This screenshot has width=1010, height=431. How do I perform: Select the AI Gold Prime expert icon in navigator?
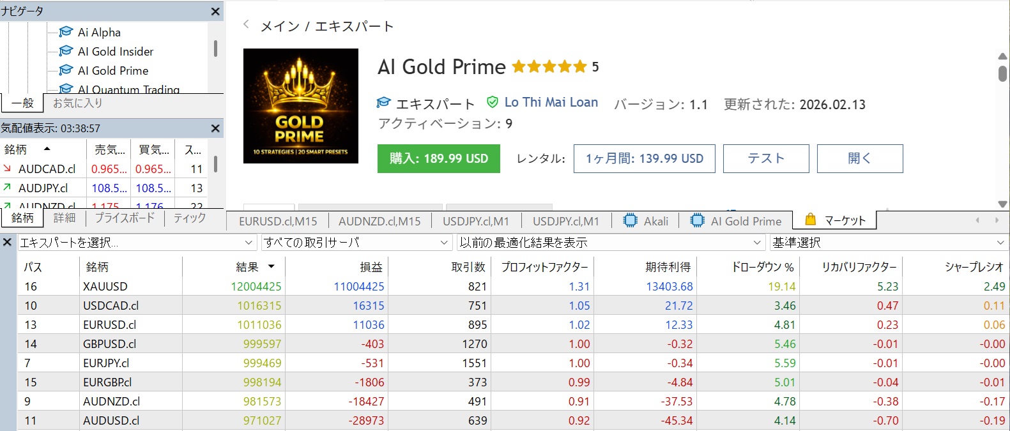[x=66, y=70]
